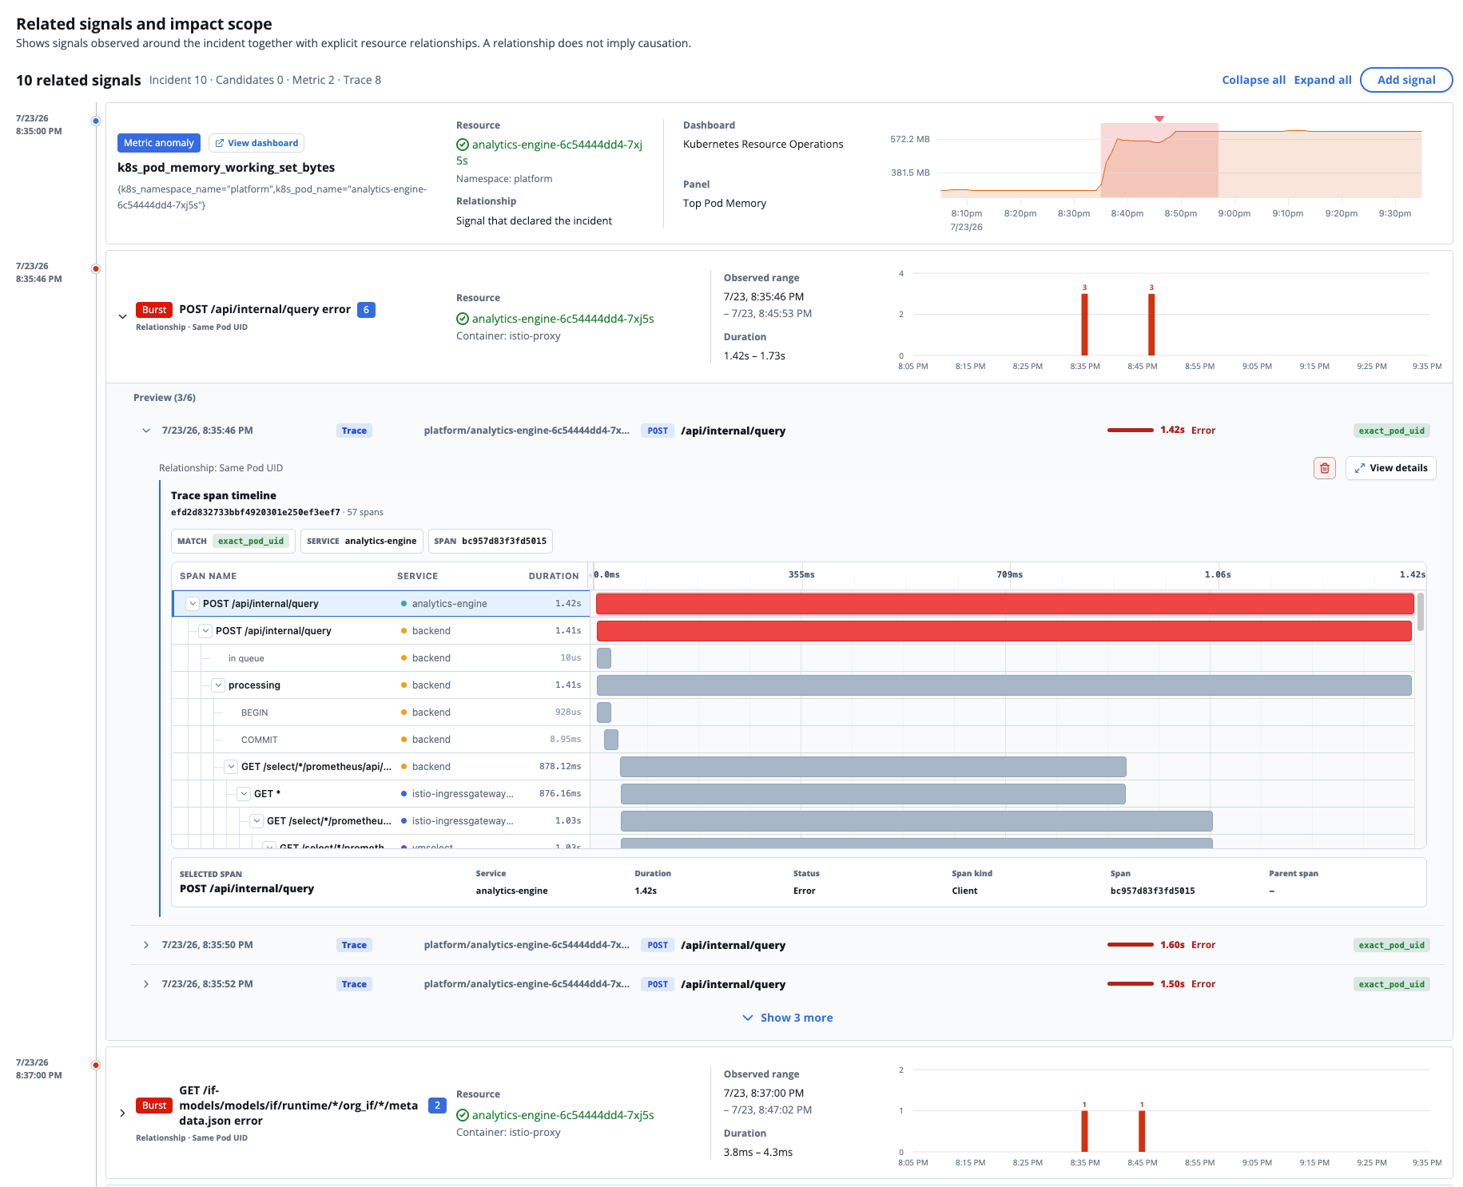Click the red Burst tag on POST query error

154,310
